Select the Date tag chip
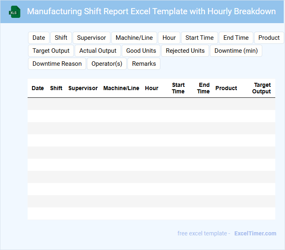Screen dimensions: 285x250 pos(39,38)
